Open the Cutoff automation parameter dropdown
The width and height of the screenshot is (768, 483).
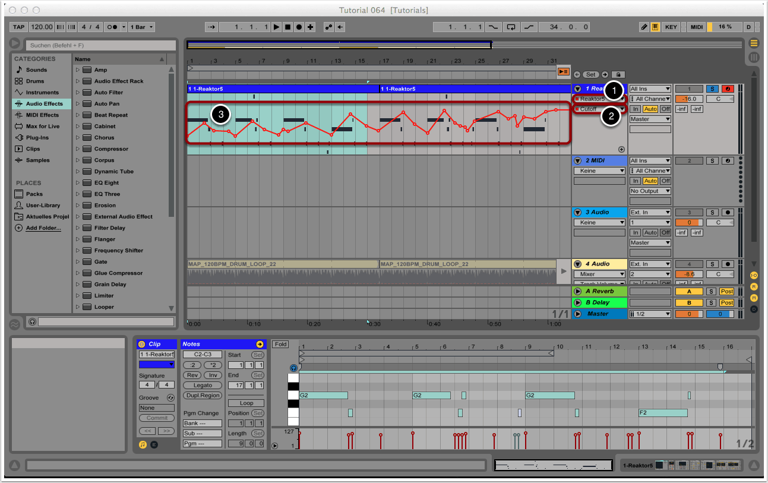point(600,109)
